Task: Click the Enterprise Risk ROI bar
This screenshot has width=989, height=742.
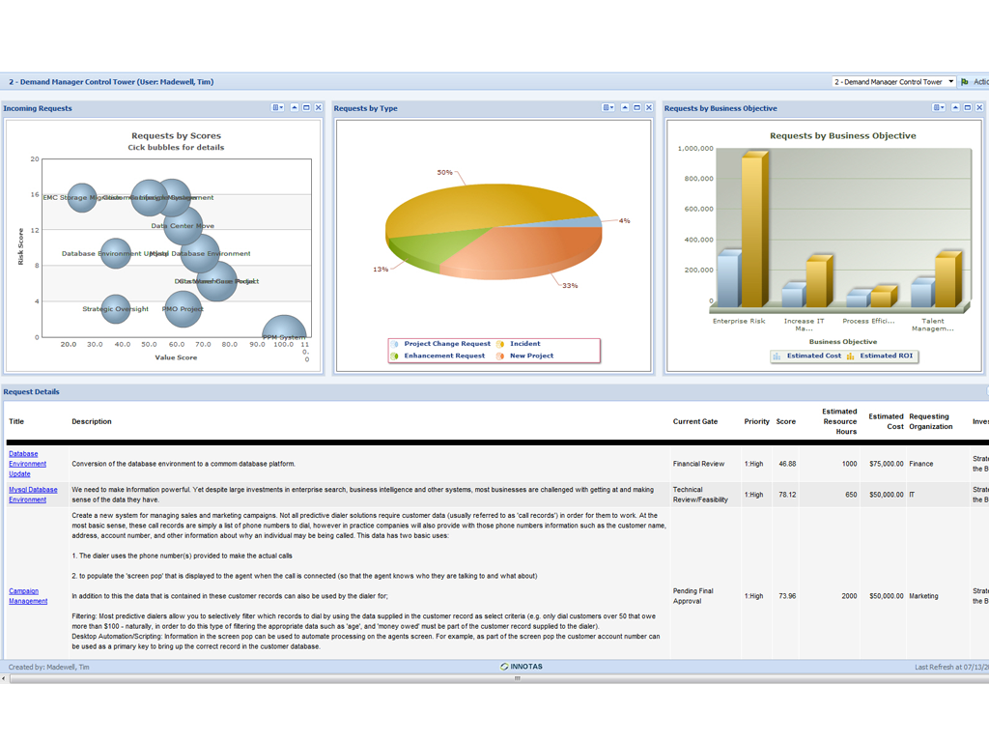Action: click(752, 232)
